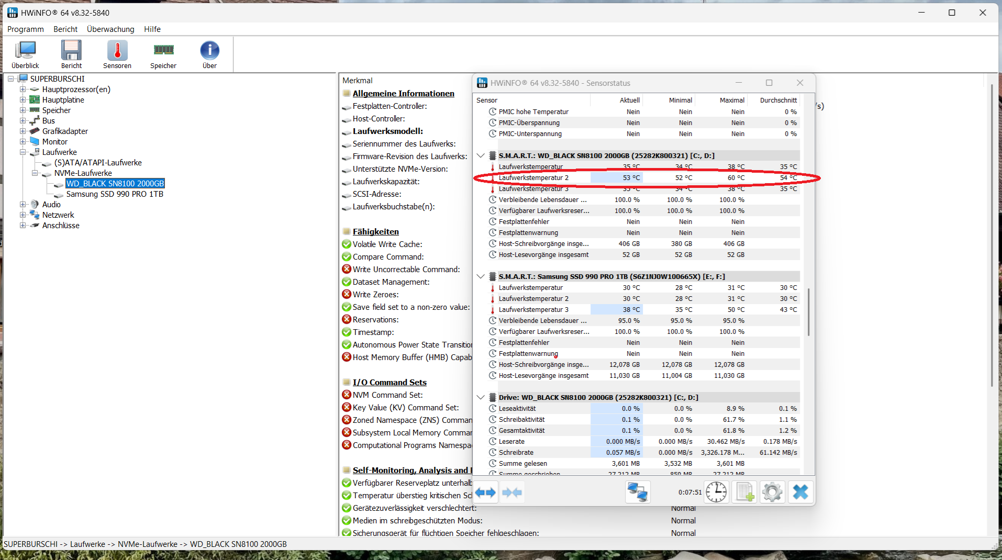Click the shrink-layout arrows button
The width and height of the screenshot is (1002, 560).
click(511, 492)
